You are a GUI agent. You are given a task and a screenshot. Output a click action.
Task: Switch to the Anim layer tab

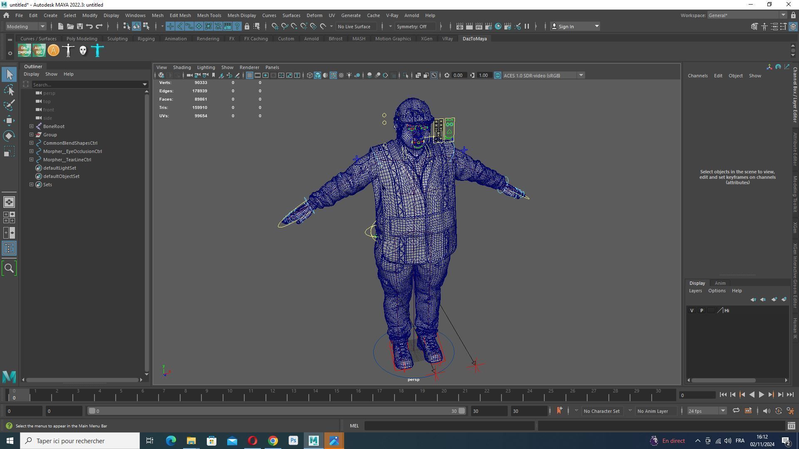tap(720, 284)
